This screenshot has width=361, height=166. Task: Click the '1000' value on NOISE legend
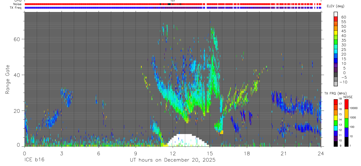pyautogui.click(x=353, y=117)
